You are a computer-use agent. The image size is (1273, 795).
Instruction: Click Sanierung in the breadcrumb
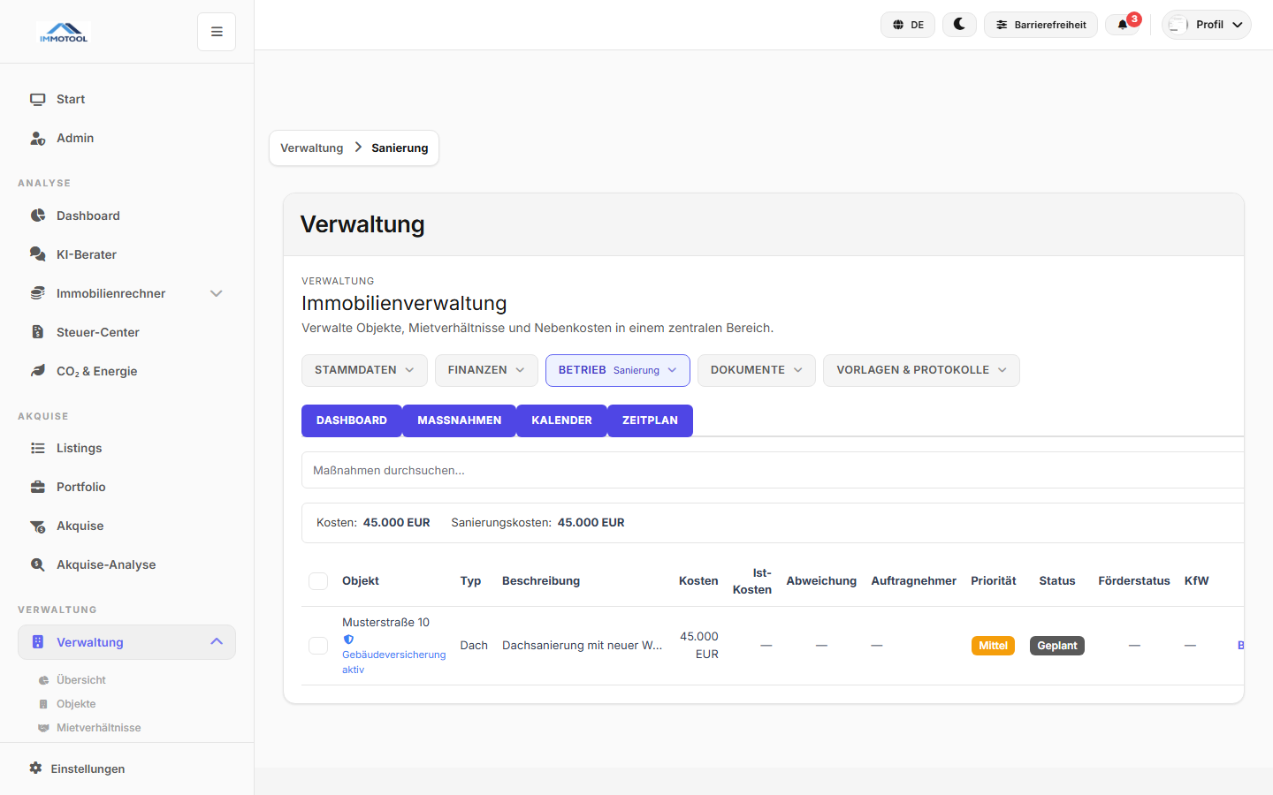point(399,148)
